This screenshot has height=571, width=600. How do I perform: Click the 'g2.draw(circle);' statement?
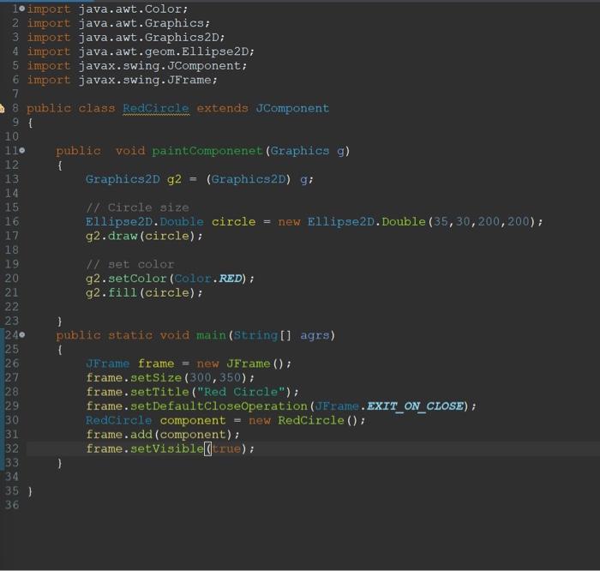point(144,236)
